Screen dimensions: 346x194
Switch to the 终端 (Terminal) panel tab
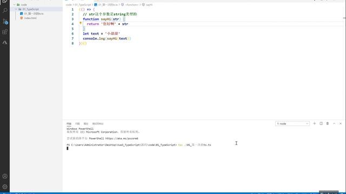69,123
